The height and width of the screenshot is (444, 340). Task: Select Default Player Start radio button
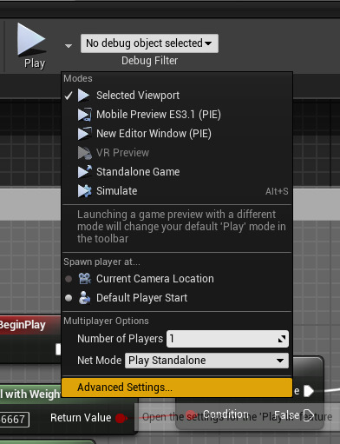(x=69, y=298)
